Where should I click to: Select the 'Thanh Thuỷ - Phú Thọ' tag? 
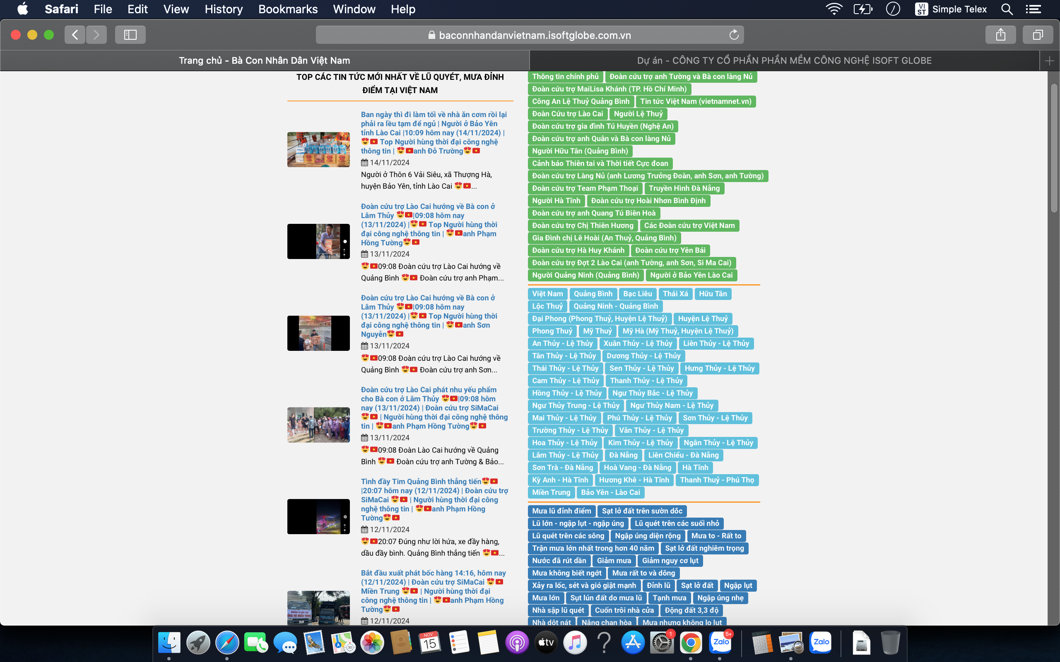coord(717,480)
